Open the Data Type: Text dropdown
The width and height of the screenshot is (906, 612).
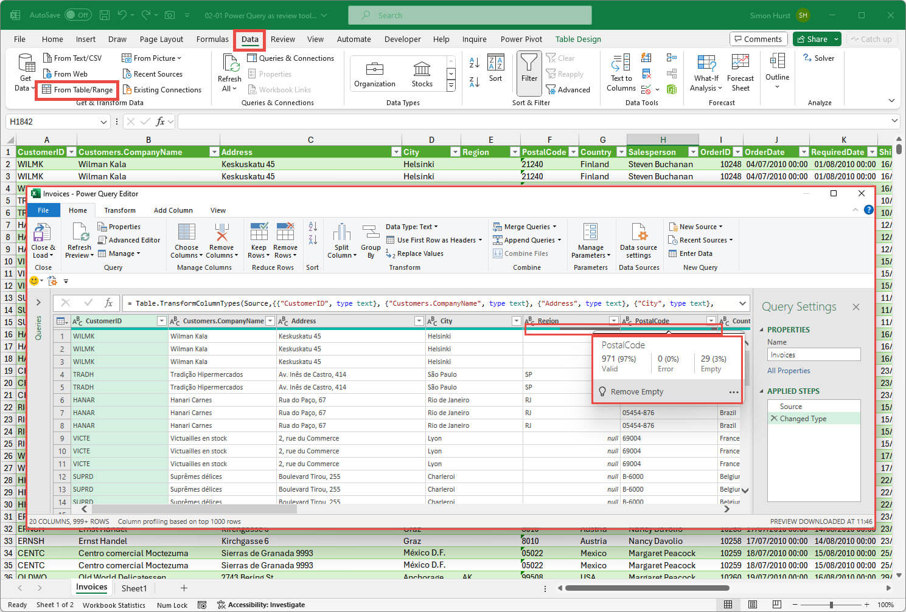point(411,227)
